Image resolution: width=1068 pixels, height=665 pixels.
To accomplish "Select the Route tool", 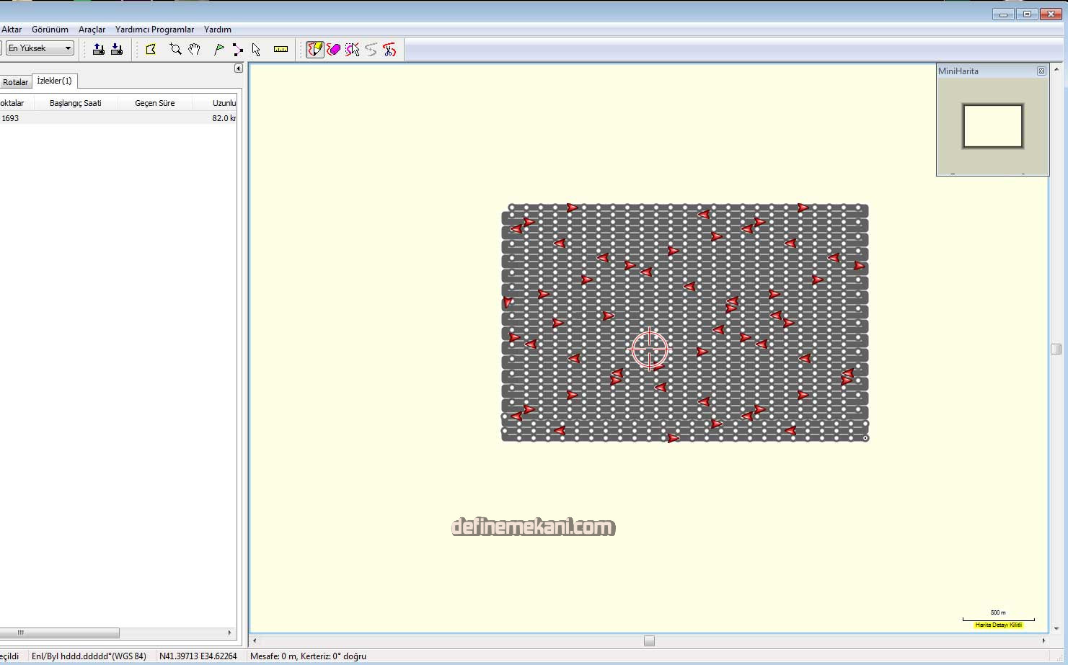I will click(x=238, y=49).
